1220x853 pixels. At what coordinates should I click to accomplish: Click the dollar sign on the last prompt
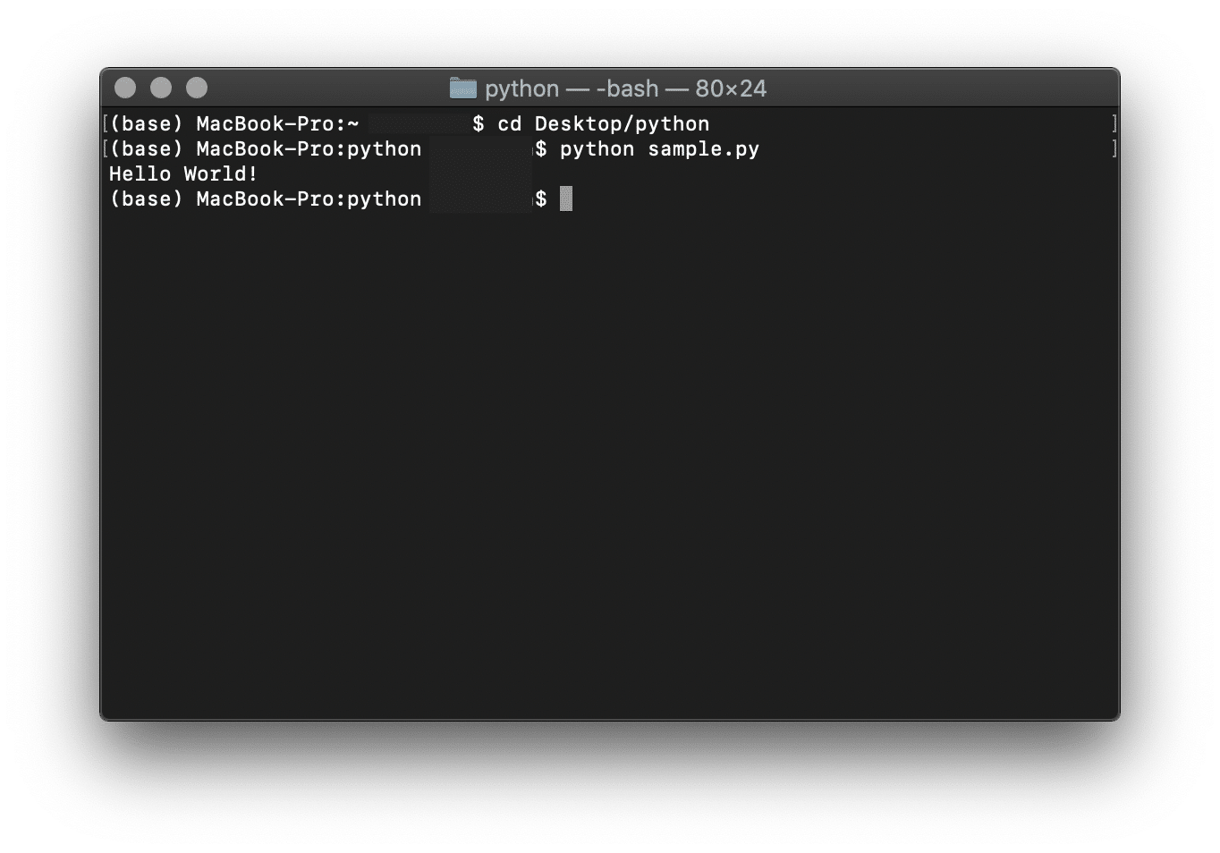point(541,199)
